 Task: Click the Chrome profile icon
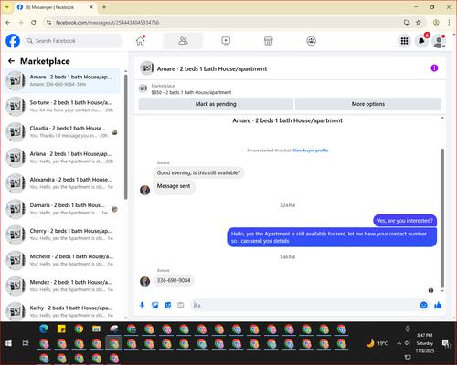(x=436, y=22)
